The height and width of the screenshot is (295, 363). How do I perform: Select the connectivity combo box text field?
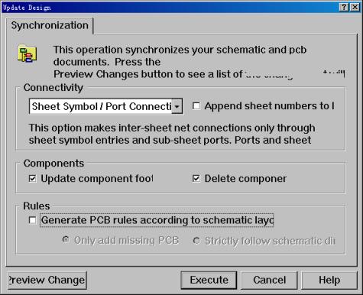tap(101, 106)
